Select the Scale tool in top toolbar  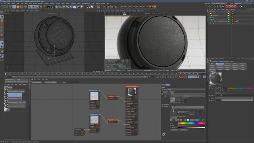click(18, 7)
